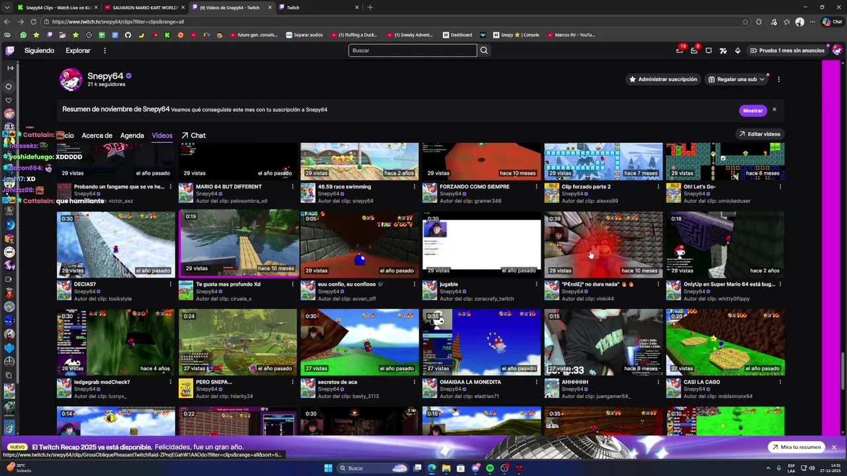
Task: Open options menu for the PERO SNEPA clip
Action: tap(292, 382)
